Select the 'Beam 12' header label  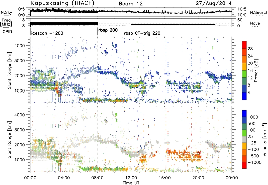click(x=131, y=4)
